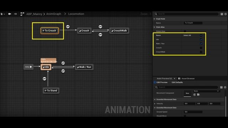
Task: Click transition icon from CrouchWalk back to Crouch
Action: 100,35
